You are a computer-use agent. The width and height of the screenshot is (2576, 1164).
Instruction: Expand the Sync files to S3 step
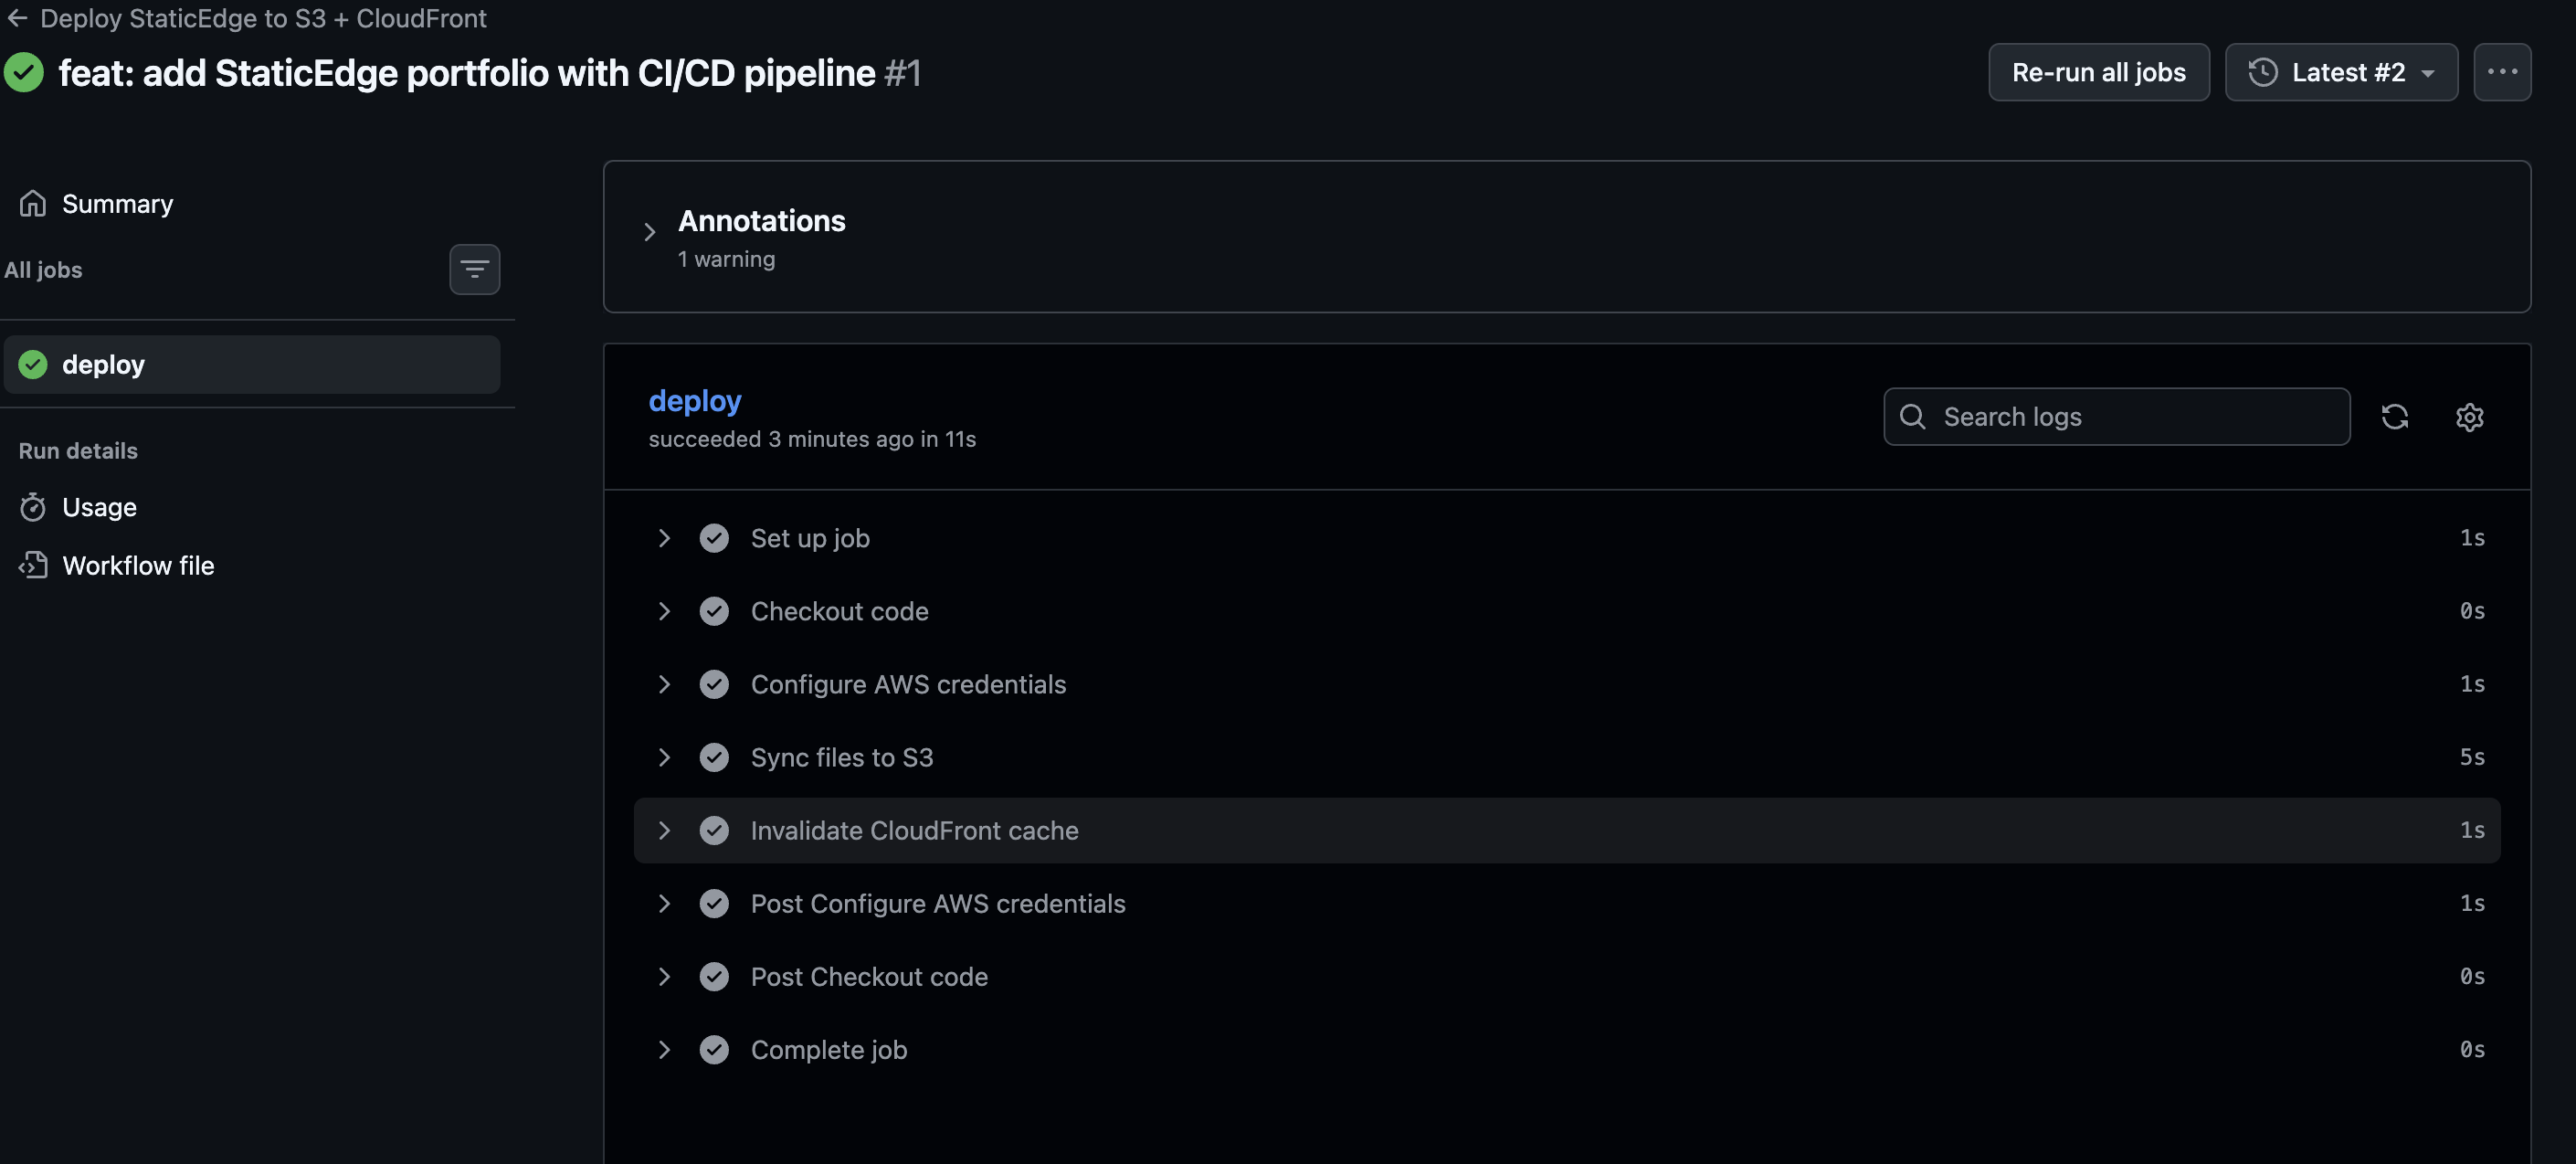[x=666, y=757]
